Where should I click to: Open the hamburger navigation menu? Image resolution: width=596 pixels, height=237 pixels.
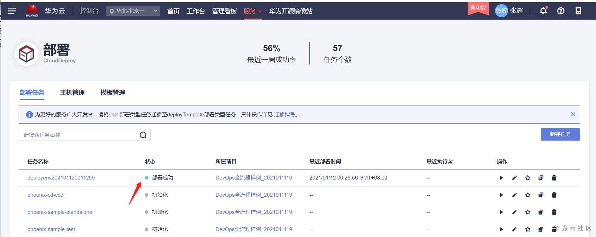pyautogui.click(x=12, y=11)
